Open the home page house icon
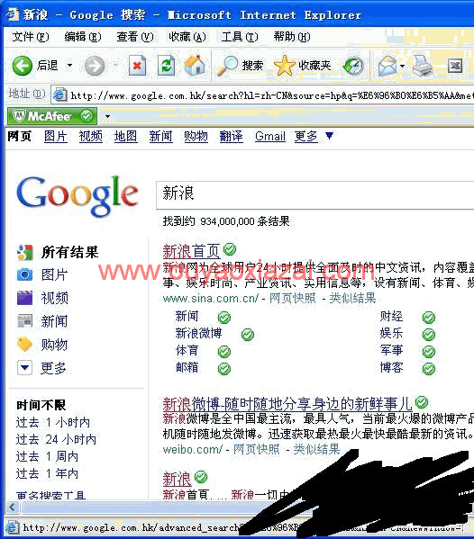The width and height of the screenshot is (474, 539). pyautogui.click(x=195, y=65)
